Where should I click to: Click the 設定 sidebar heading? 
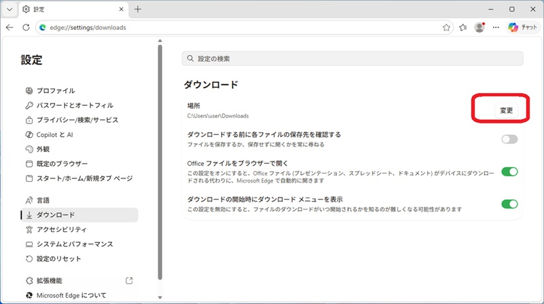coord(31,60)
